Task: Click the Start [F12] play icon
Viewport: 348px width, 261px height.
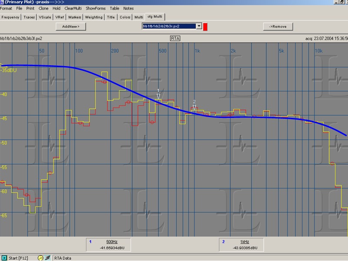Action: [4, 258]
